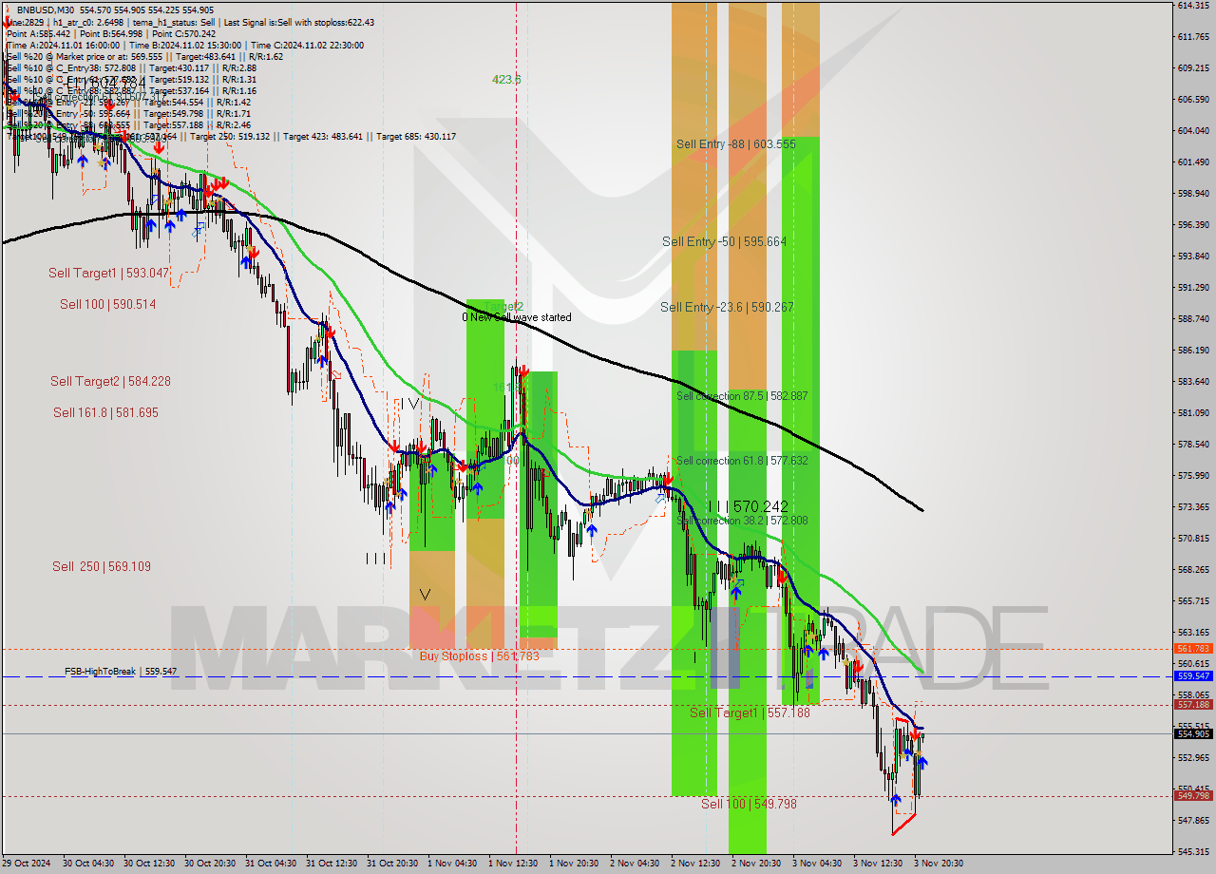Viewport: 1216px width, 874px height.
Task: Click 'Sell 161.8 | 581.695' label
Action: tap(105, 412)
